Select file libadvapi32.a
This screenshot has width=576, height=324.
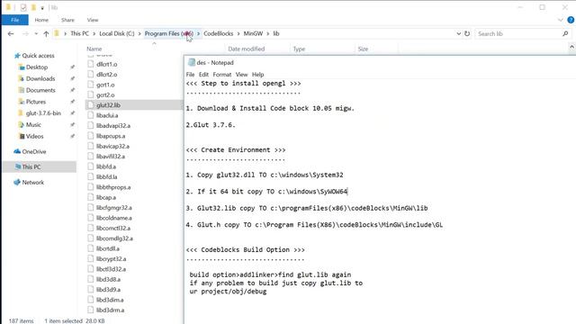[113, 126]
